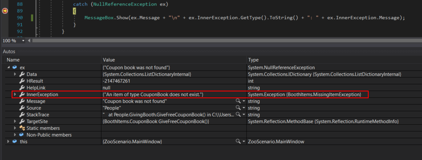Click the BoothItems.MissingItemException type cell

[304, 94]
